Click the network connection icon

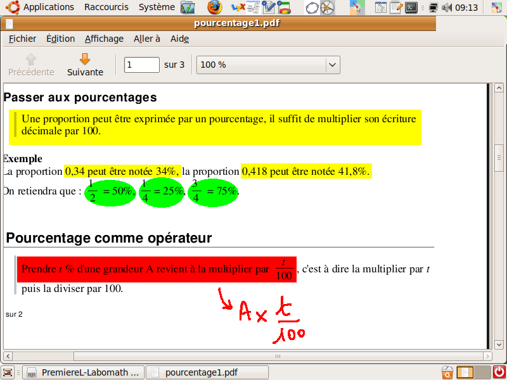(433, 8)
